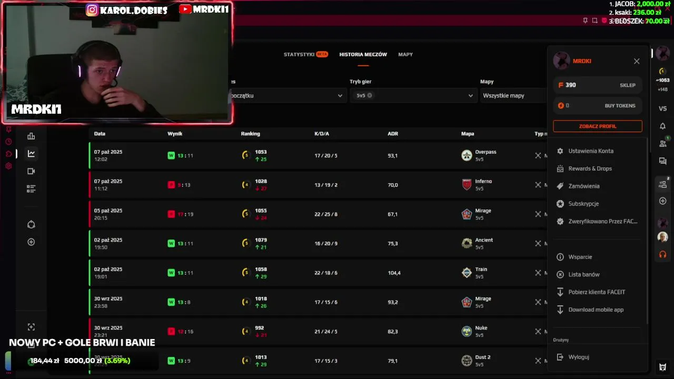
Task: Open the notifications bell
Action: [x=663, y=126]
